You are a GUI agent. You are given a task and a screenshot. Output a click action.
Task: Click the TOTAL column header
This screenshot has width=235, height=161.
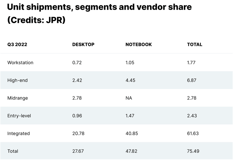(194, 45)
